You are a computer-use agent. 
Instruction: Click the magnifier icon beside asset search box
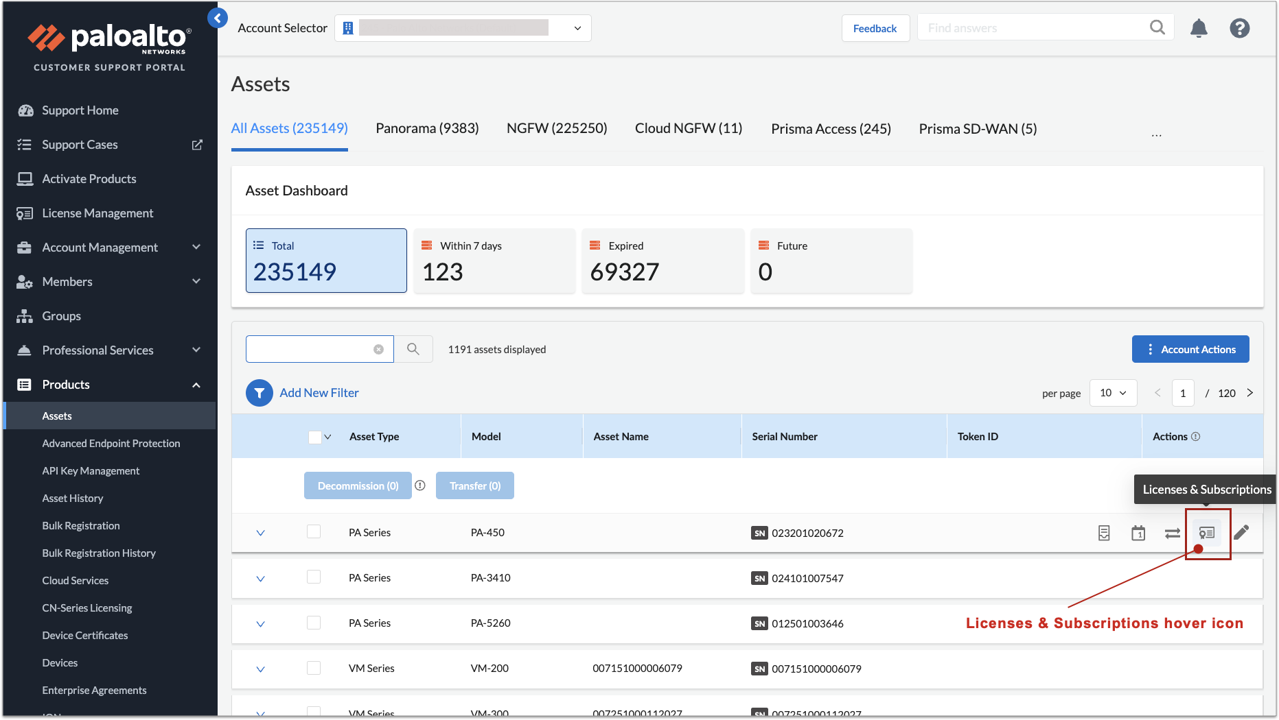(413, 349)
